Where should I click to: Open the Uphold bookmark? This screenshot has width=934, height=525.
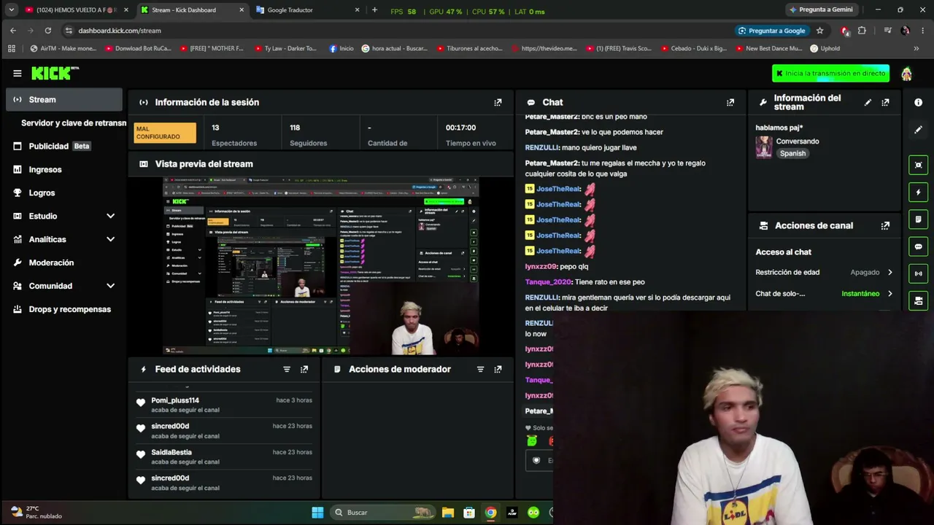825,49
